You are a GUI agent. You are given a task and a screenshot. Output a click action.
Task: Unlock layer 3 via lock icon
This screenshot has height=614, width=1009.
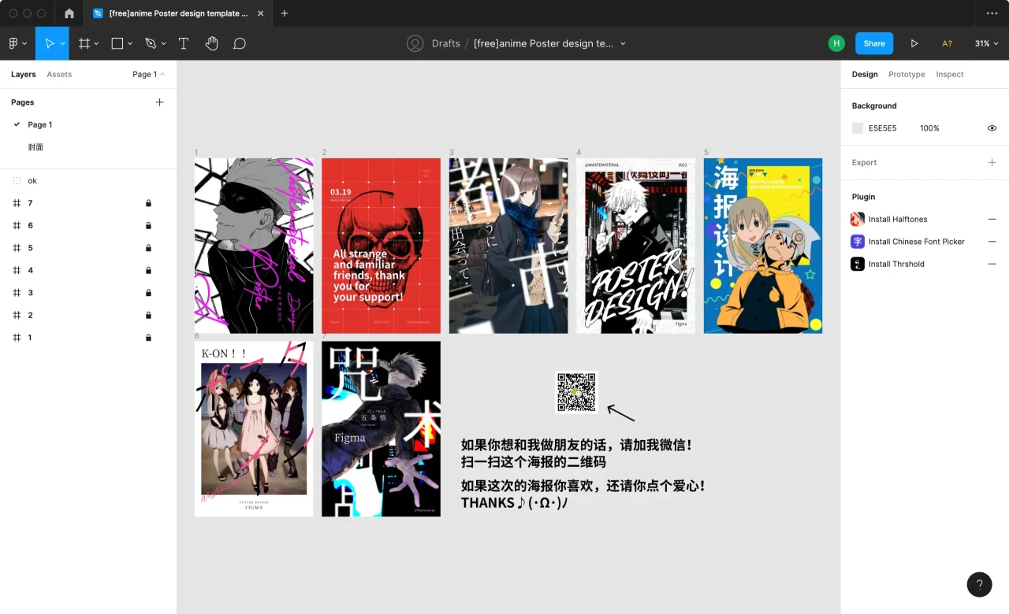pyautogui.click(x=148, y=293)
